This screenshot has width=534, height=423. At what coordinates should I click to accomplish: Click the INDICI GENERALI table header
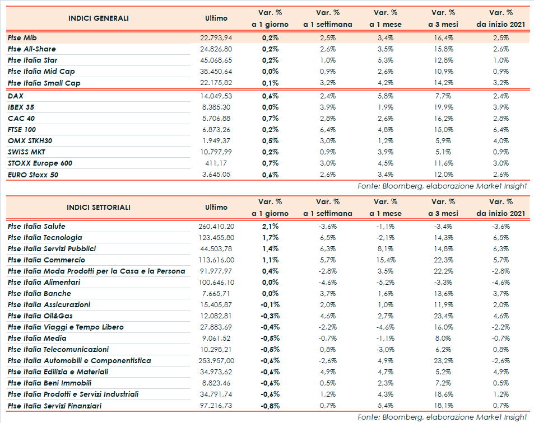[98, 18]
